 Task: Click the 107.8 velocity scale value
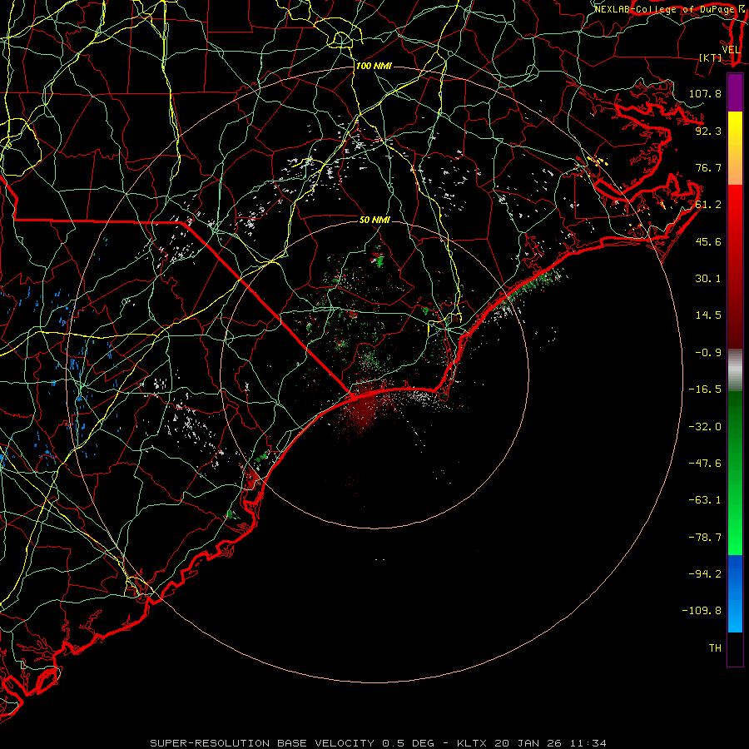tap(705, 93)
